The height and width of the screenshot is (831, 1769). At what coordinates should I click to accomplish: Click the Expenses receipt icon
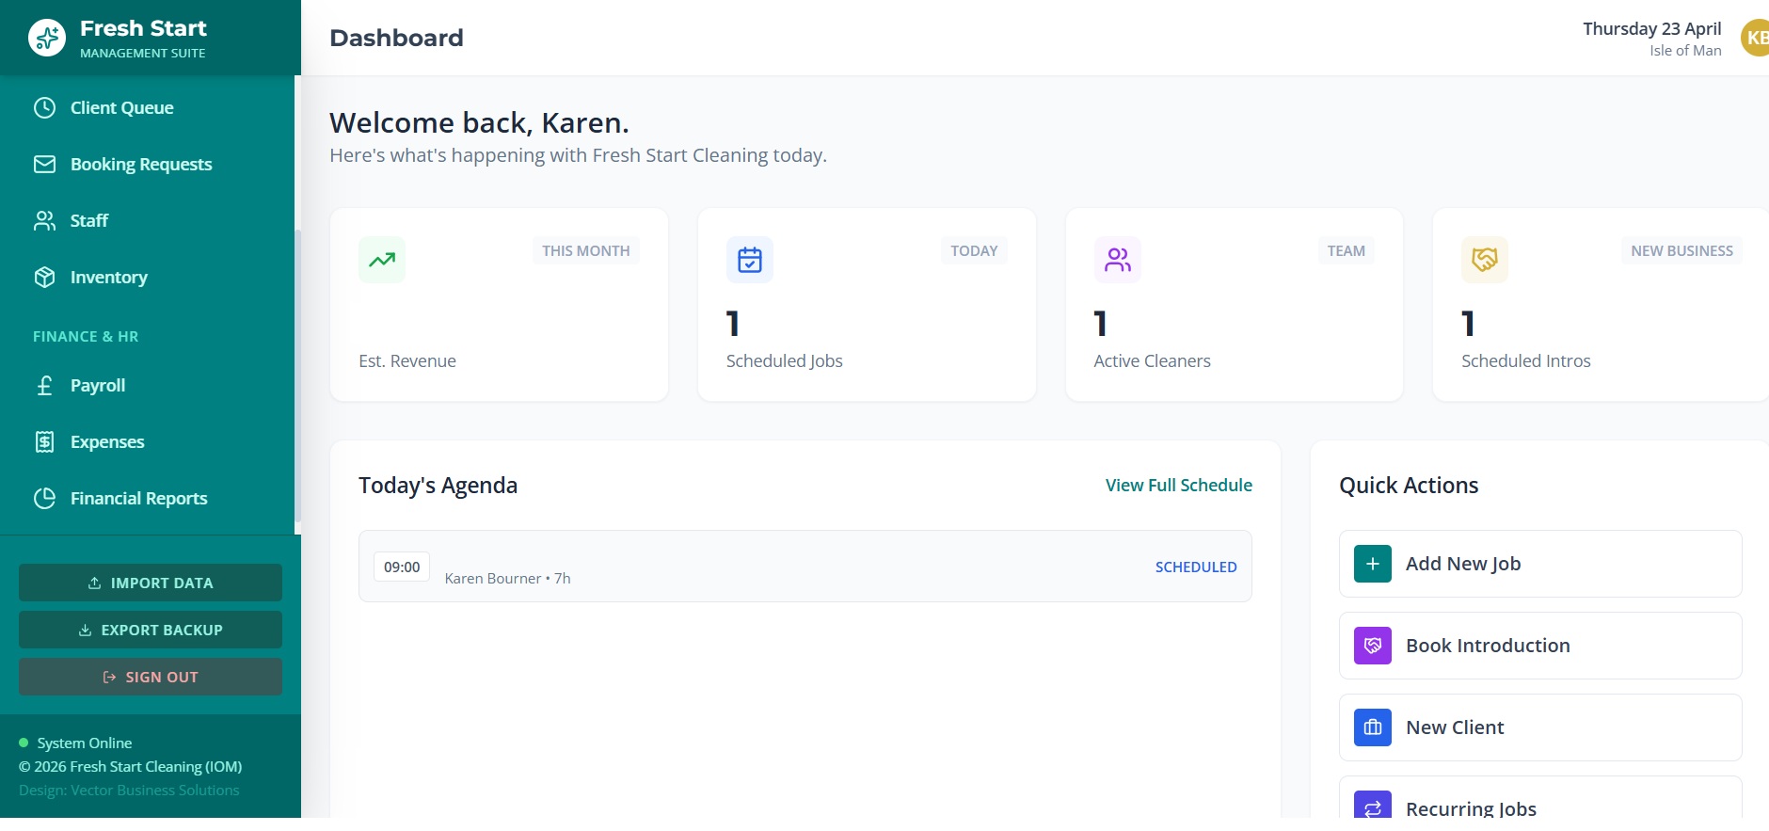(x=44, y=441)
